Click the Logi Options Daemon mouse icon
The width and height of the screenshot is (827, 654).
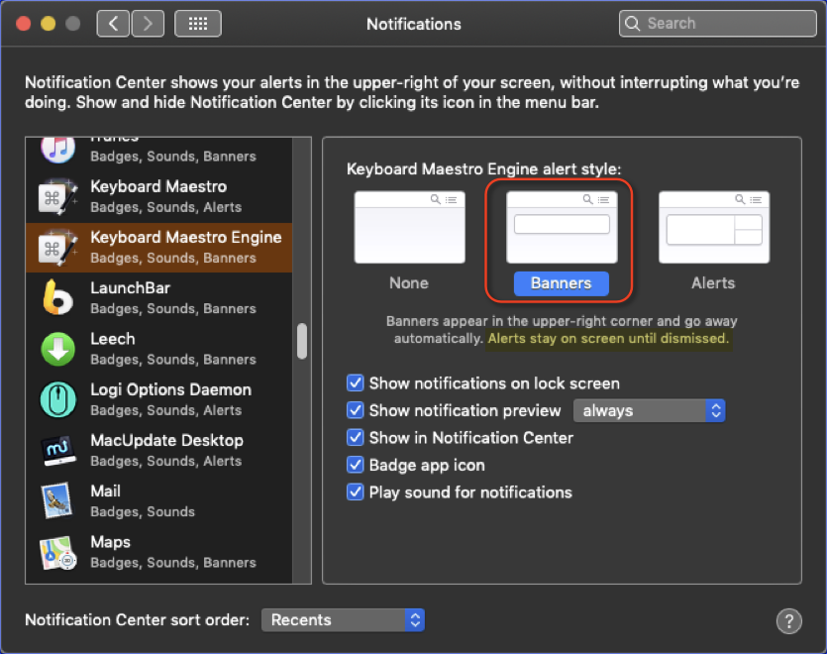click(x=58, y=399)
